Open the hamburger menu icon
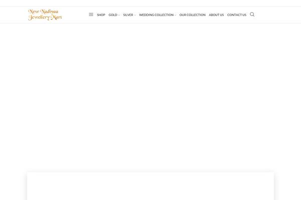301x200 pixels. point(91,14)
